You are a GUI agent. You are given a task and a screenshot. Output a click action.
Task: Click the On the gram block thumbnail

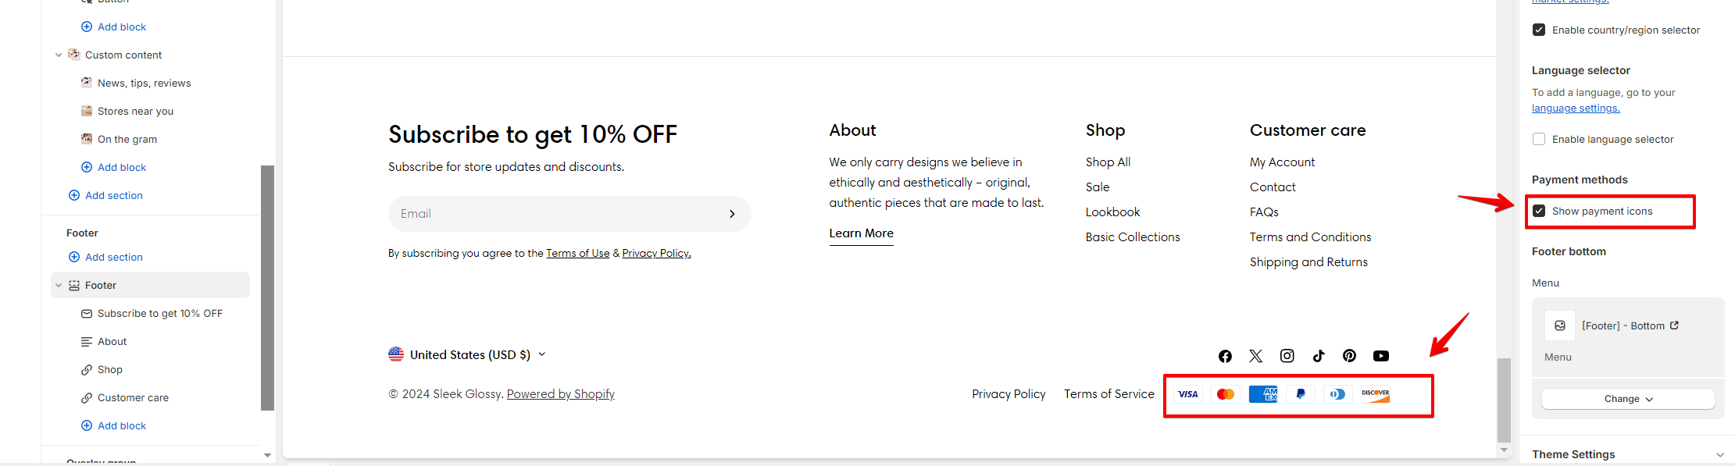tap(87, 139)
